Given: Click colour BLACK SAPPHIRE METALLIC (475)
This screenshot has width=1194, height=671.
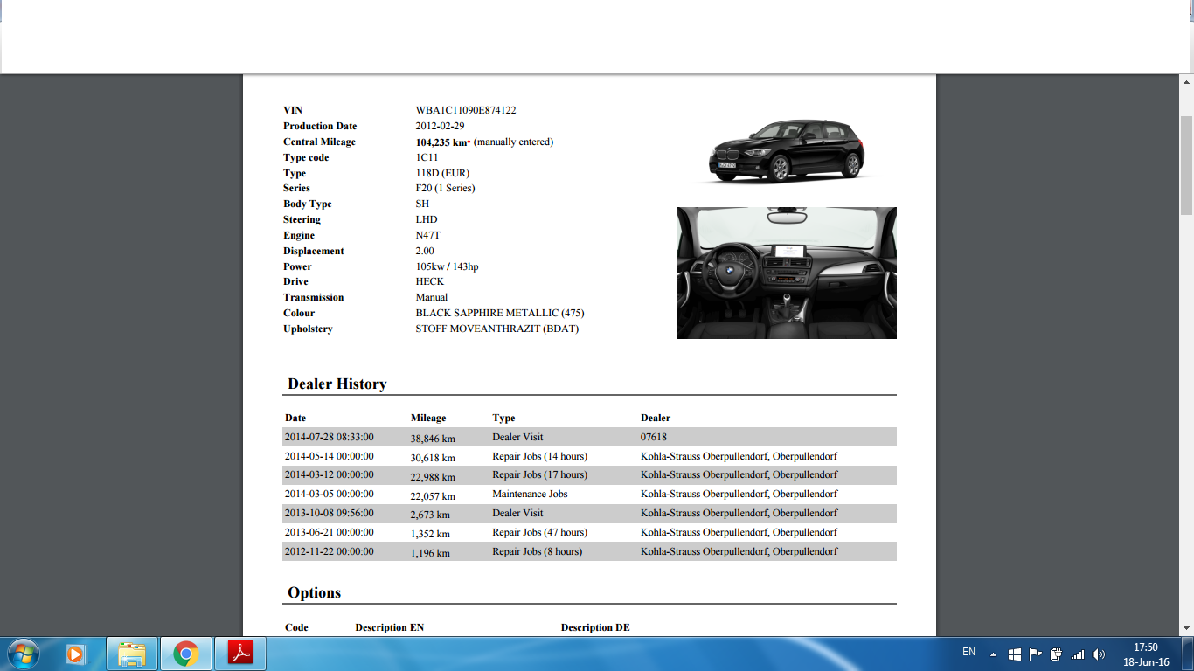Looking at the screenshot, I should point(500,313).
